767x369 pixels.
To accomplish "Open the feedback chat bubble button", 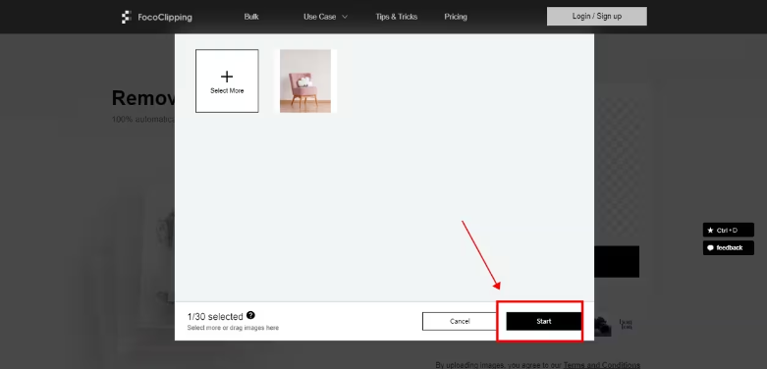I will (728, 247).
